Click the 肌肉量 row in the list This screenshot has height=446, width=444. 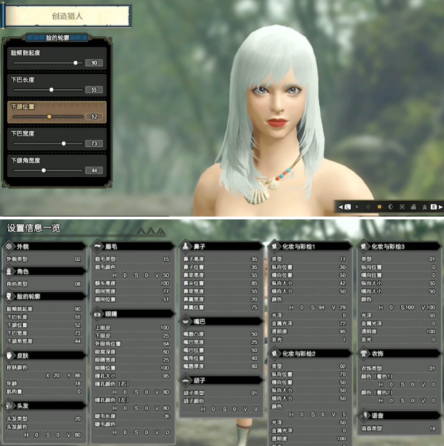click(x=44, y=392)
